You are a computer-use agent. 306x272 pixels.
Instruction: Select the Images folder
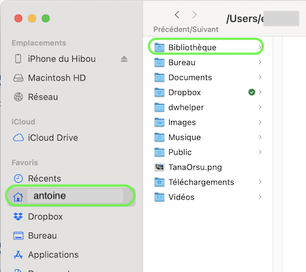tap(208, 122)
